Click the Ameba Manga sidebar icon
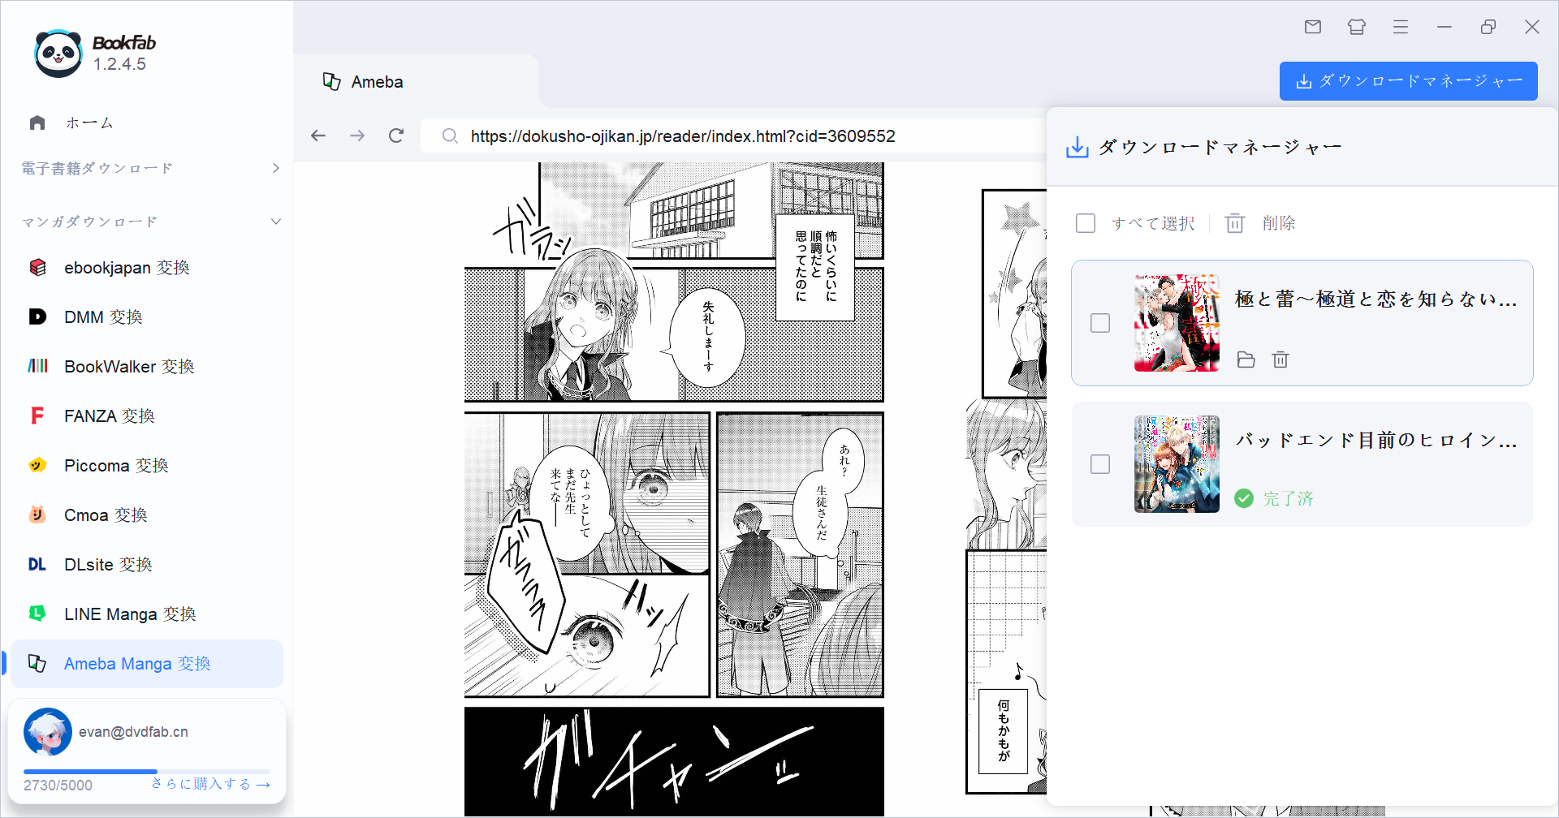 tap(37, 663)
